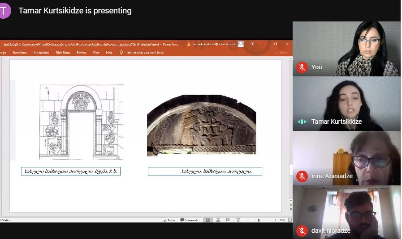Click the Share button in ribbon

coord(281,52)
